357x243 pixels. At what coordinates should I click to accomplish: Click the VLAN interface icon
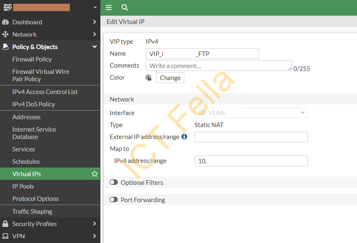(x=202, y=113)
